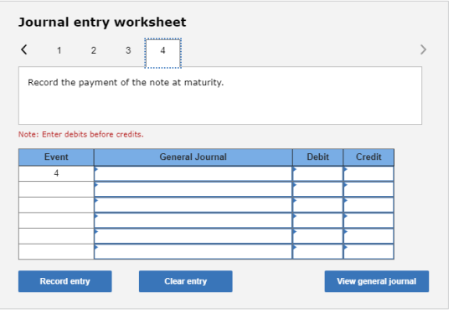Click the Debit column header
Viewport: 469px width, 314px height.
[x=317, y=157]
